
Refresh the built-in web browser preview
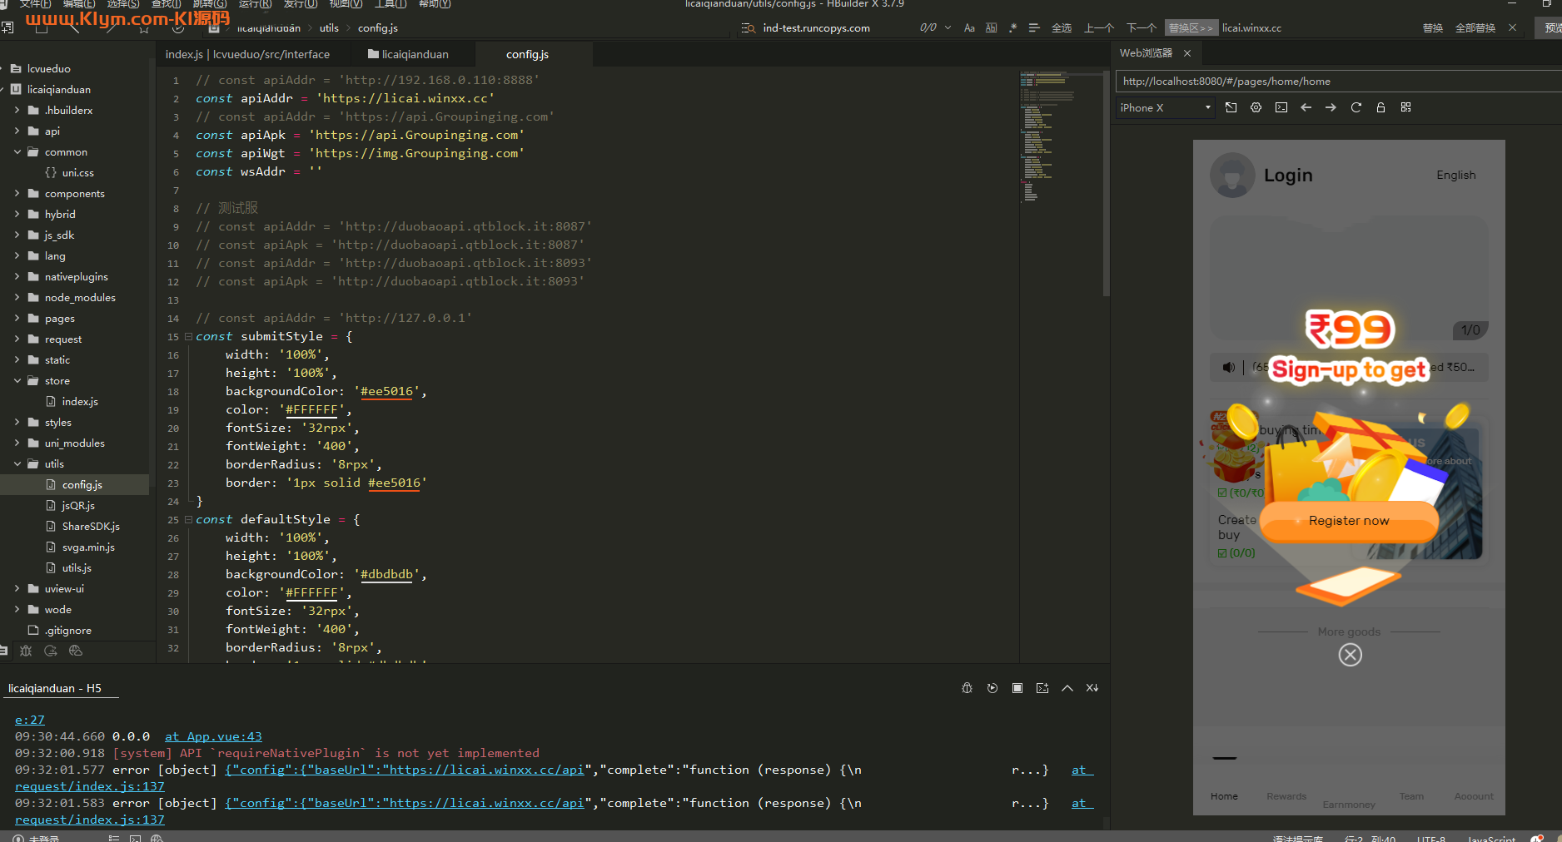[x=1356, y=107]
